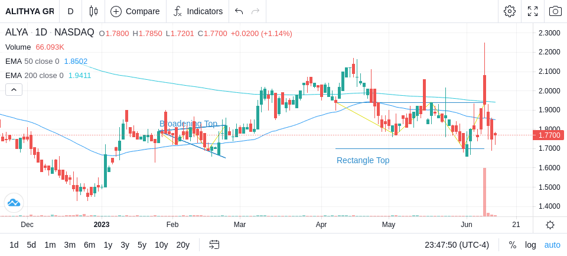Click the cloud logo icon on chart
This screenshot has height=256, width=567.
pyautogui.click(x=14, y=203)
